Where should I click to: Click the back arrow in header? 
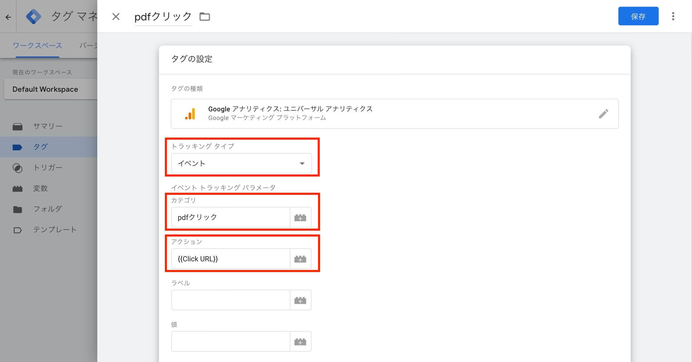tap(8, 17)
